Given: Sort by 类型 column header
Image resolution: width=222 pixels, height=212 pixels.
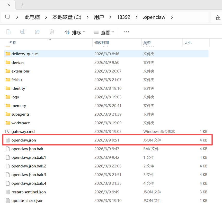Looking at the screenshot, I should point(147,43).
